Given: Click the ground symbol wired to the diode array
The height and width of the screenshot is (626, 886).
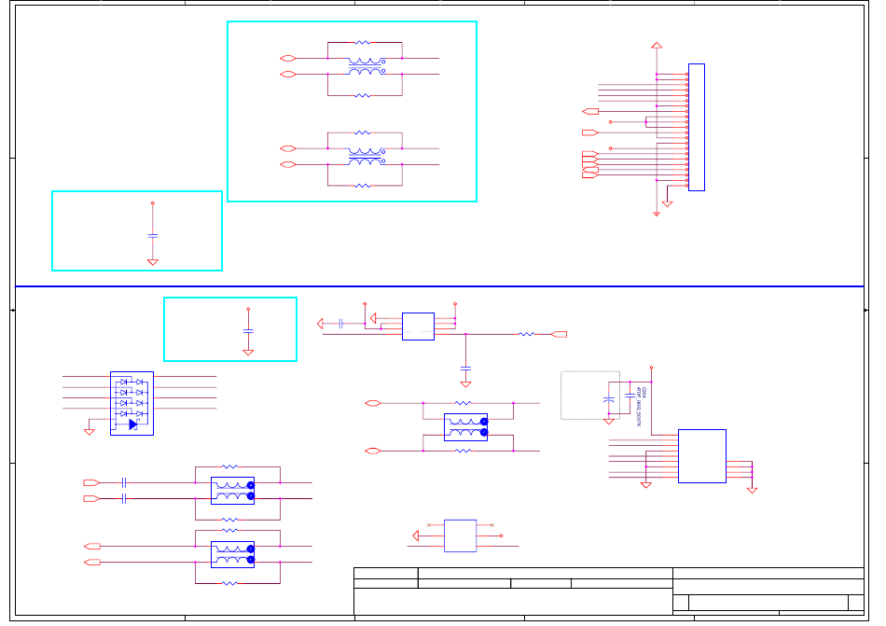Looking at the screenshot, I should [90, 432].
